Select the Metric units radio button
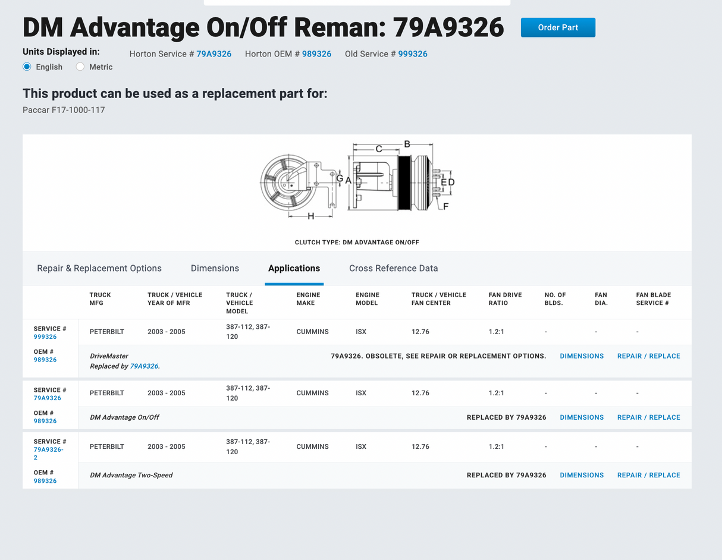This screenshot has width=722, height=560. point(80,67)
